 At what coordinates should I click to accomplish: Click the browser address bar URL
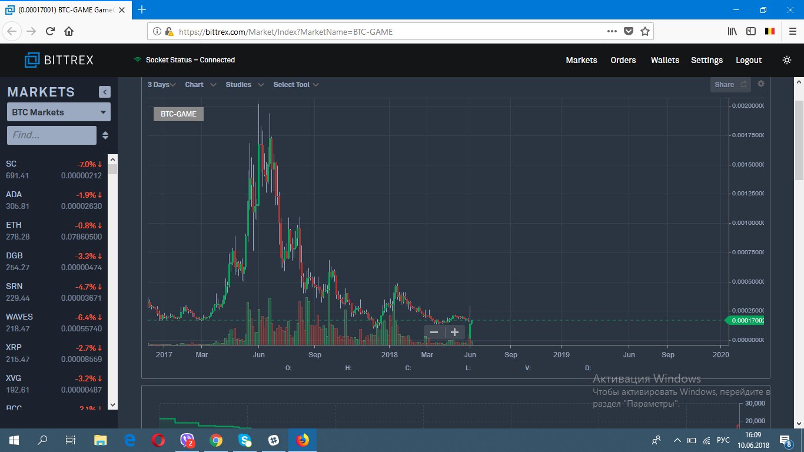pyautogui.click(x=285, y=32)
